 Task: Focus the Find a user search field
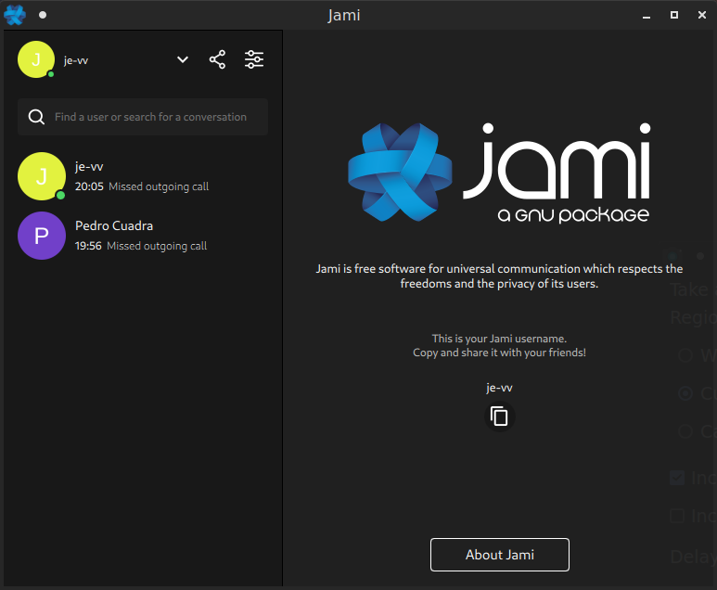tap(143, 117)
